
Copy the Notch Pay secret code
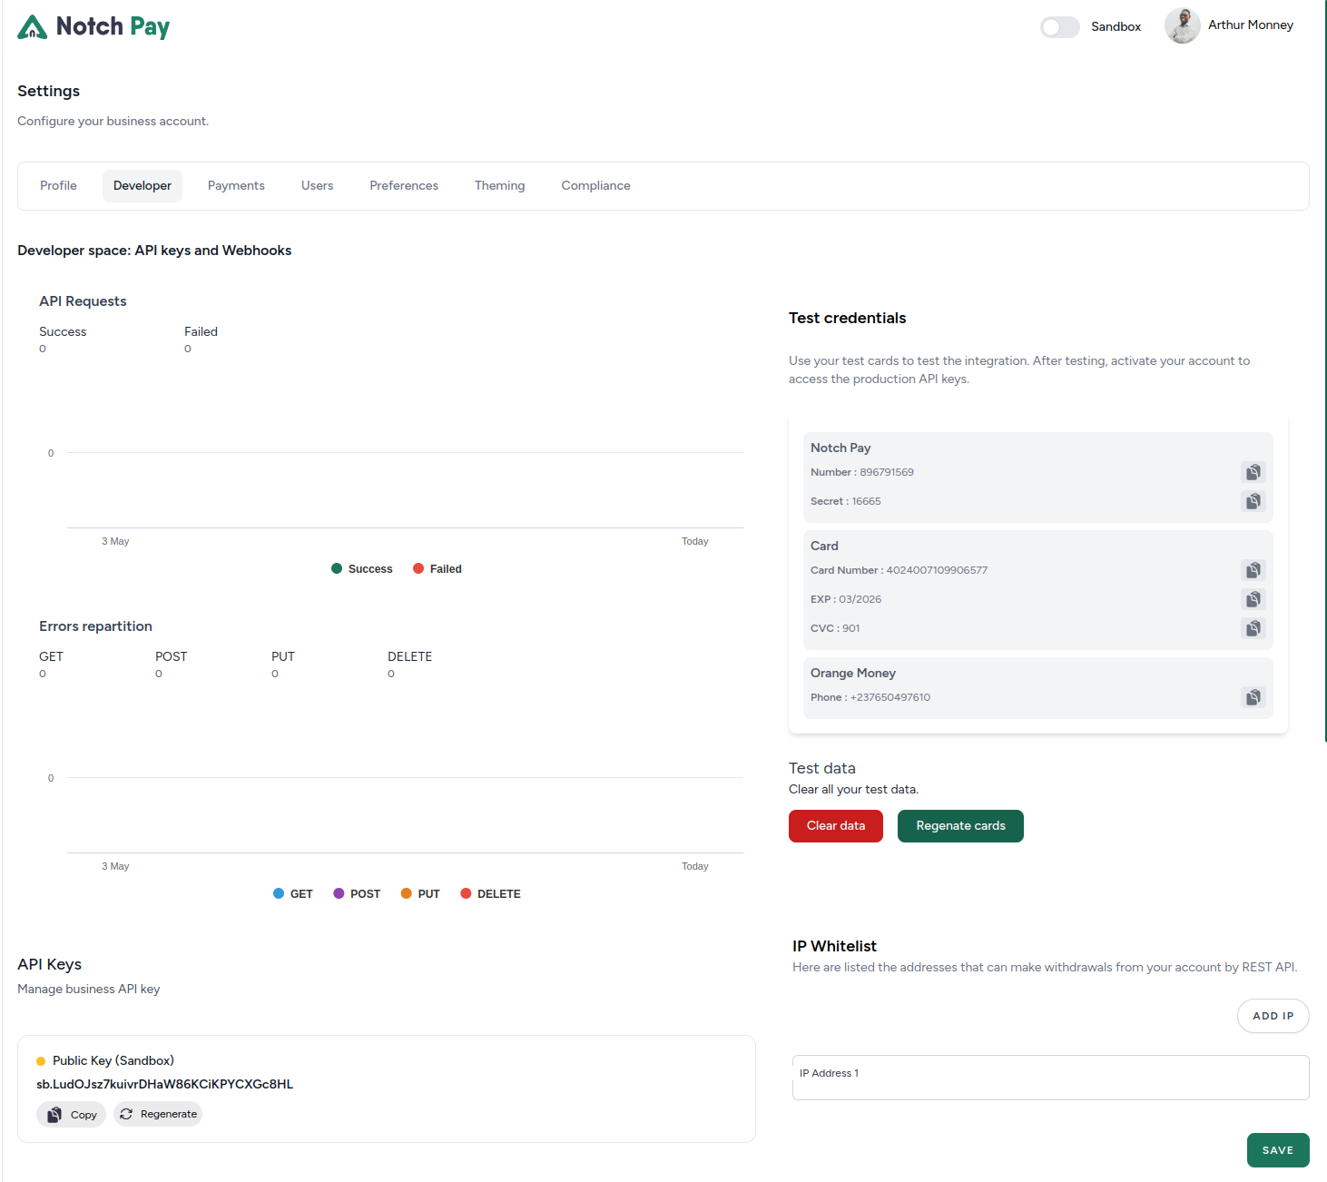click(x=1253, y=501)
